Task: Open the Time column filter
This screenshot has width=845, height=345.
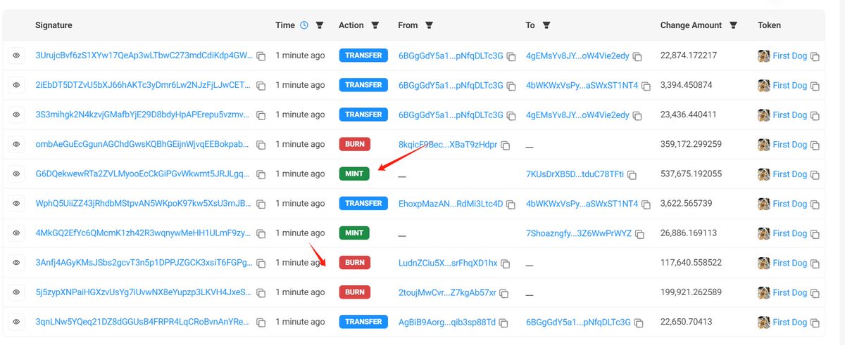Action: pyautogui.click(x=320, y=25)
